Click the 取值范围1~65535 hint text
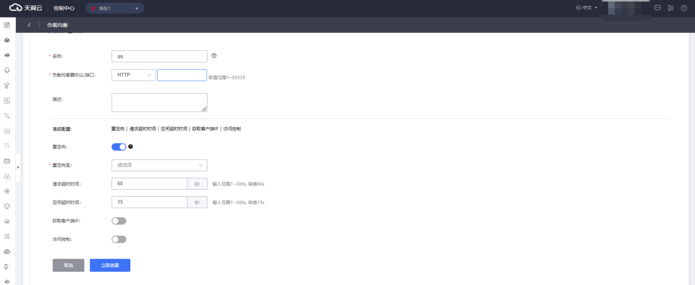This screenshot has width=695, height=285. click(x=227, y=78)
